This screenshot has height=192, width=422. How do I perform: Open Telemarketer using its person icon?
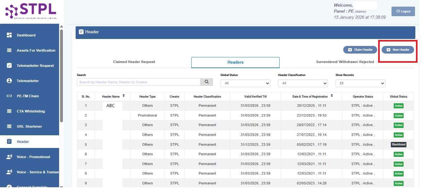[x=9, y=80]
